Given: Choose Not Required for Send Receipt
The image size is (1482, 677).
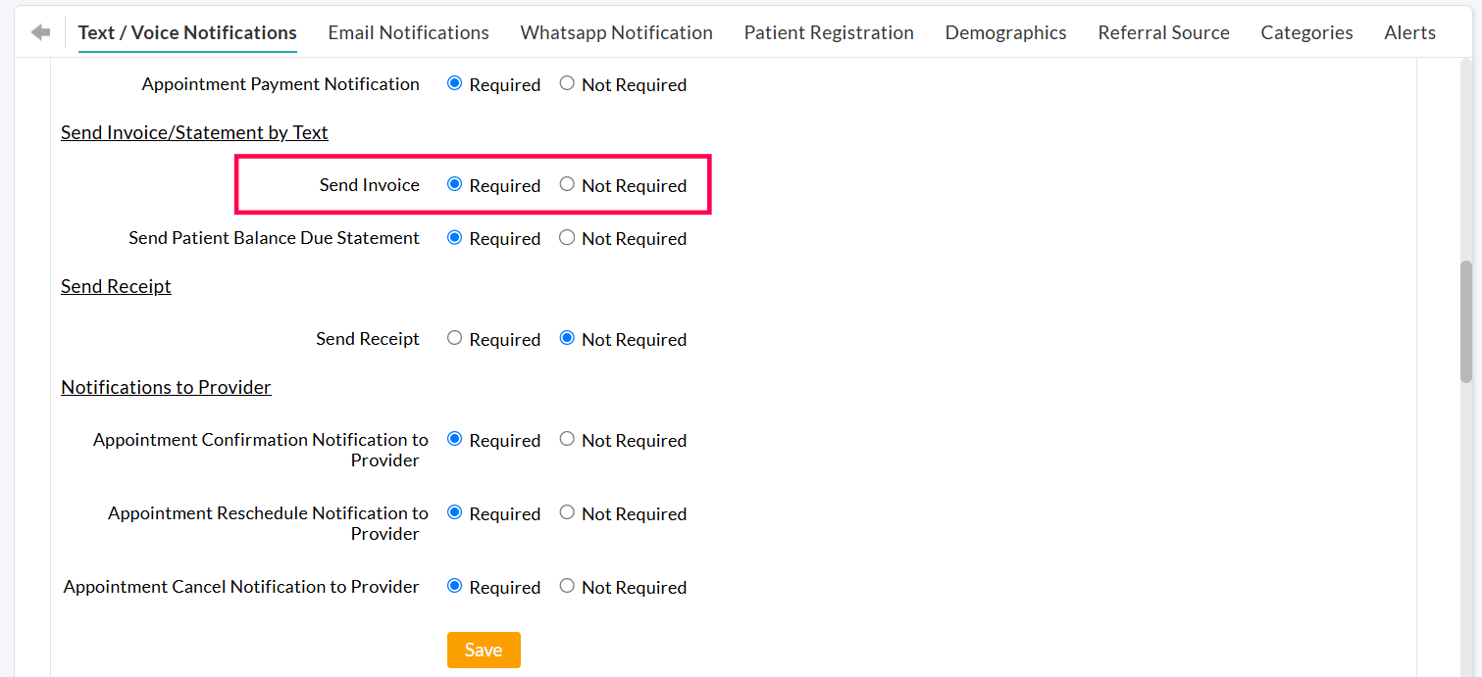Looking at the screenshot, I should coord(567,338).
